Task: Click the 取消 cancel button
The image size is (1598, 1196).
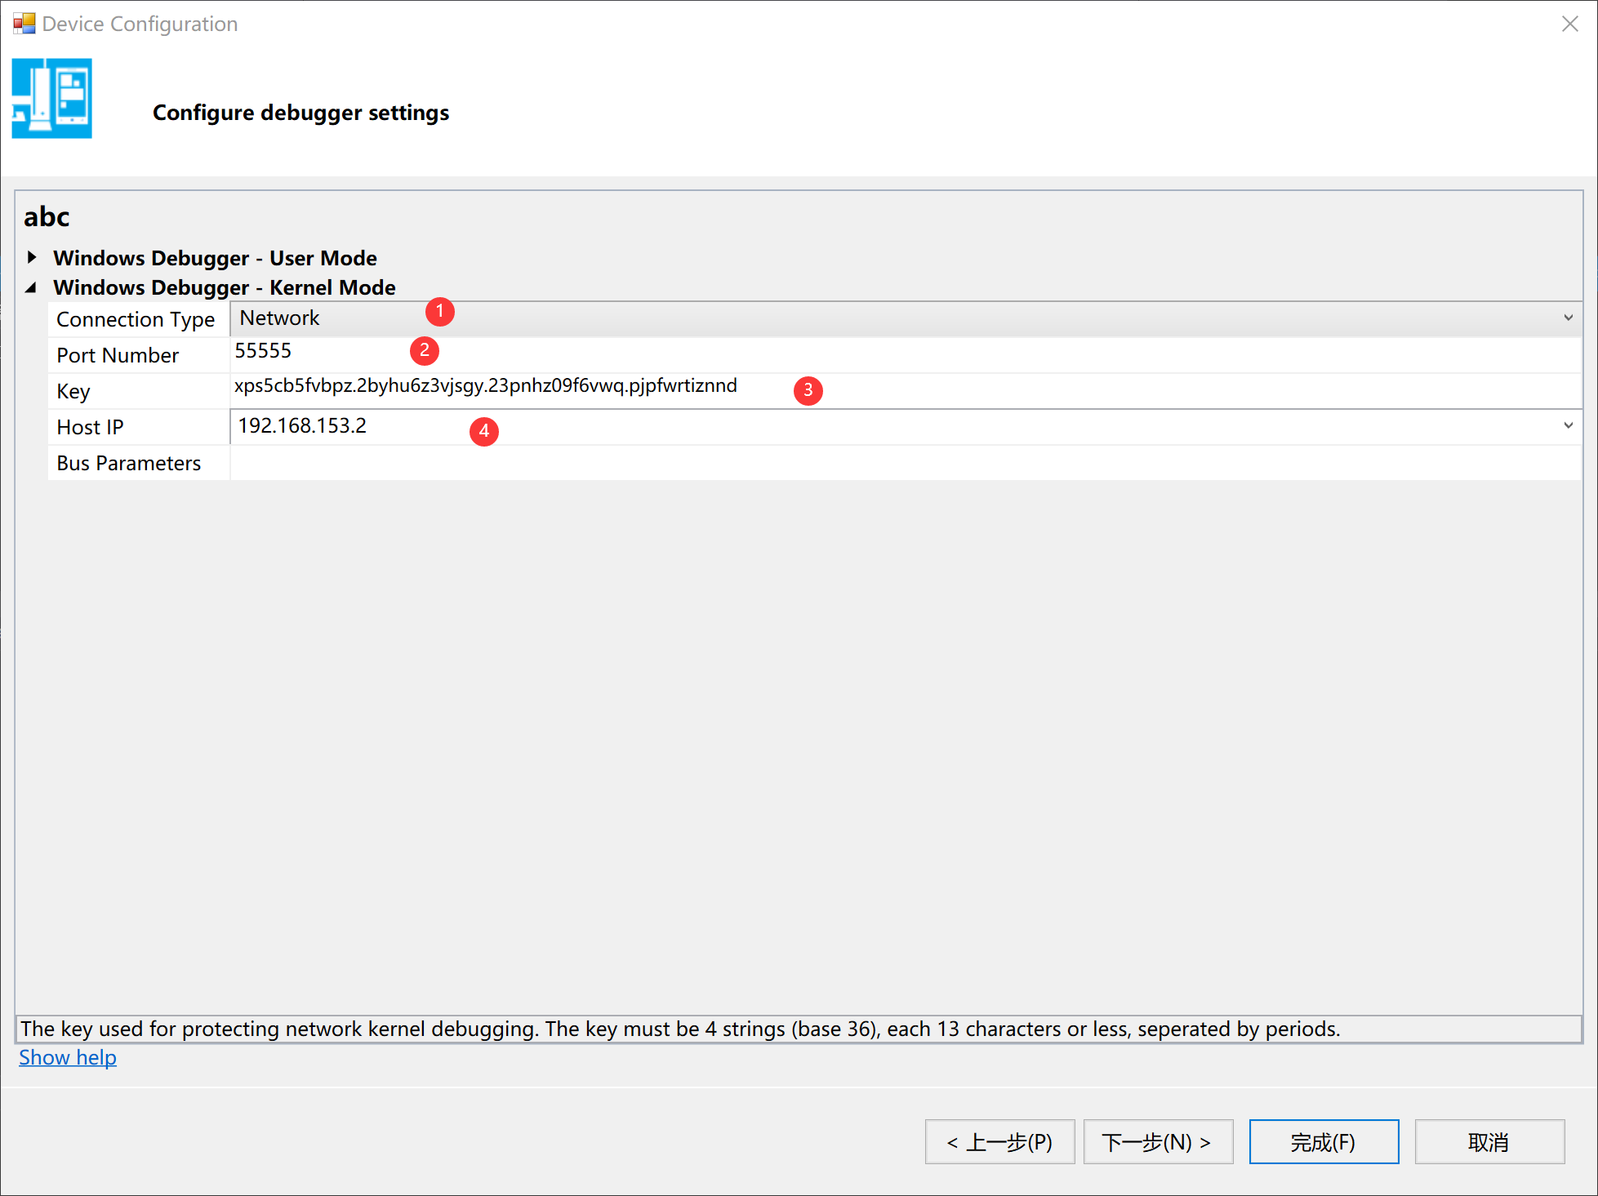Action: click(1489, 1141)
